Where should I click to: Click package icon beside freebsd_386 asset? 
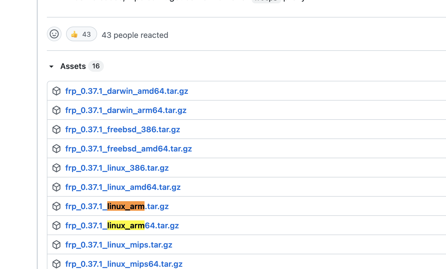(56, 129)
